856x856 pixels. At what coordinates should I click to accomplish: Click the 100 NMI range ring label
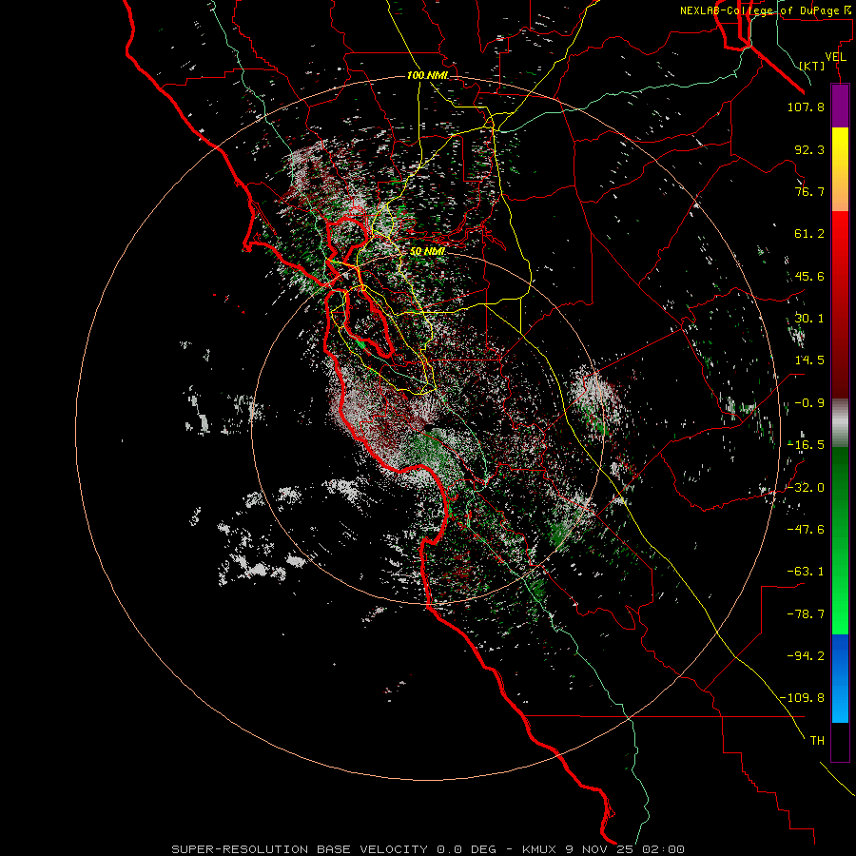point(427,75)
